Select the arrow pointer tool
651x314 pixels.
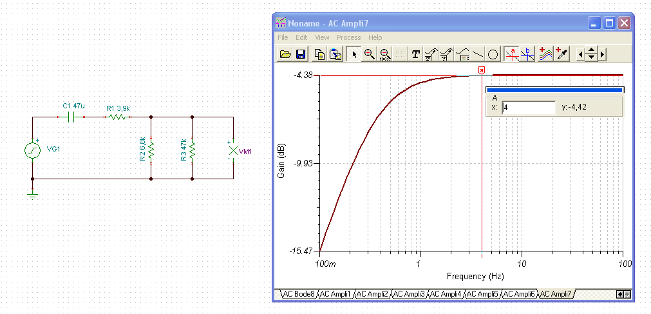(354, 54)
